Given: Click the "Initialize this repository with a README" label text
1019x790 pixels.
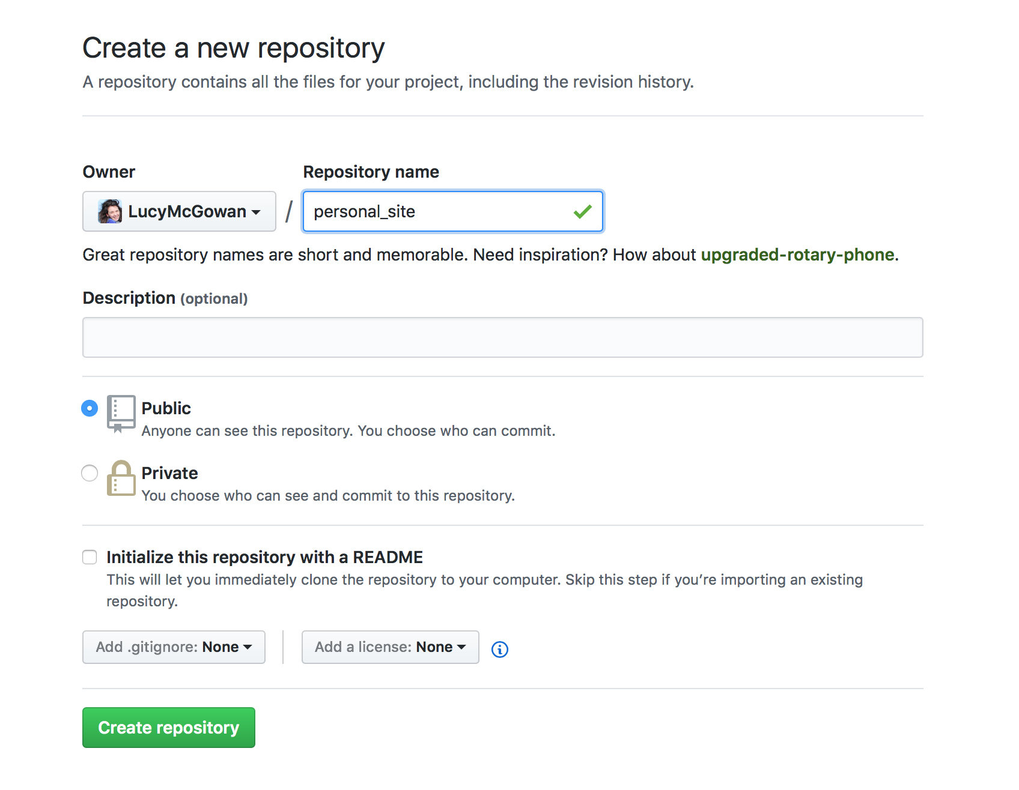Looking at the screenshot, I should (x=264, y=557).
